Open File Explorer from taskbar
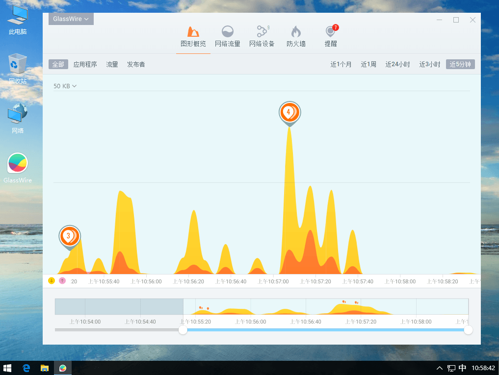499x375 pixels. 45,368
